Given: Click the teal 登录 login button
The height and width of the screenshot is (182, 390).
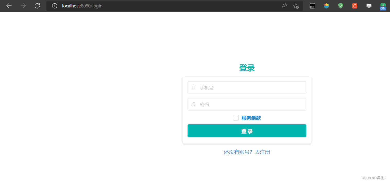Looking at the screenshot, I should point(247,131).
